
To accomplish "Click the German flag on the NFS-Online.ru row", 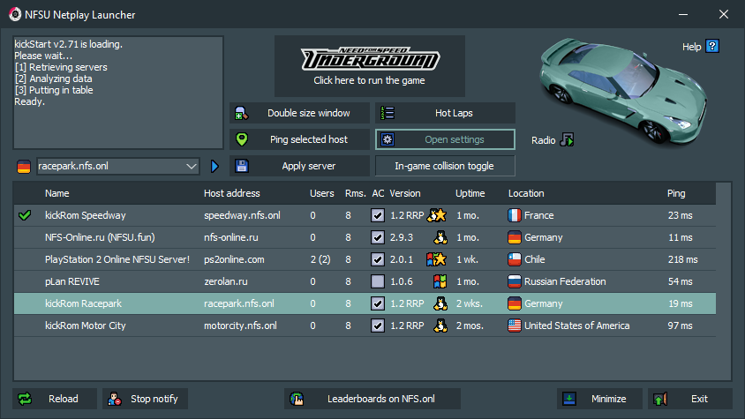I will [515, 237].
